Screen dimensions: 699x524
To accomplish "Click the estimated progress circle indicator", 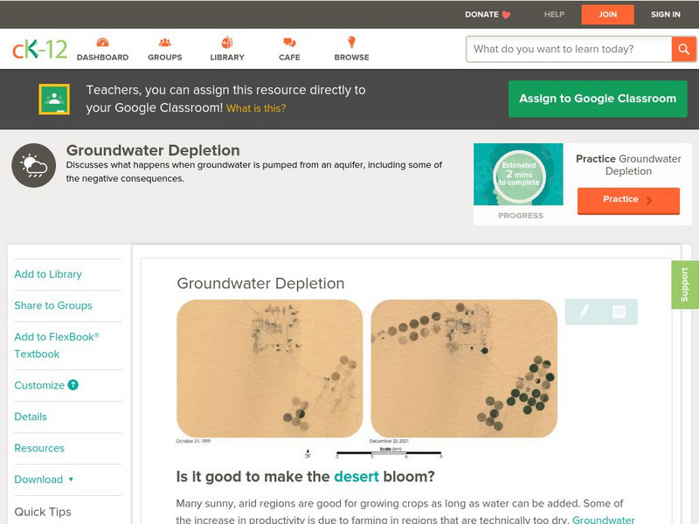I will 519,175.
